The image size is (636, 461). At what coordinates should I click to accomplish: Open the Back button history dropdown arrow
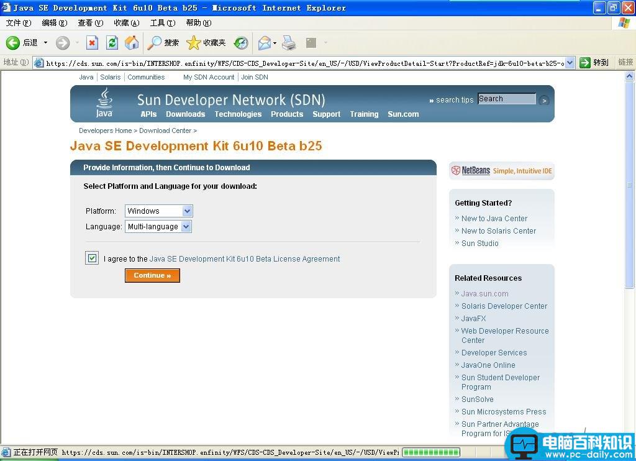(x=45, y=43)
